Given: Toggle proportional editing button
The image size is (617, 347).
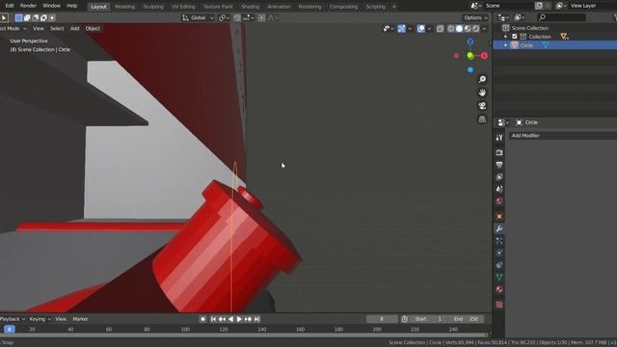Looking at the screenshot, I should coord(261,17).
